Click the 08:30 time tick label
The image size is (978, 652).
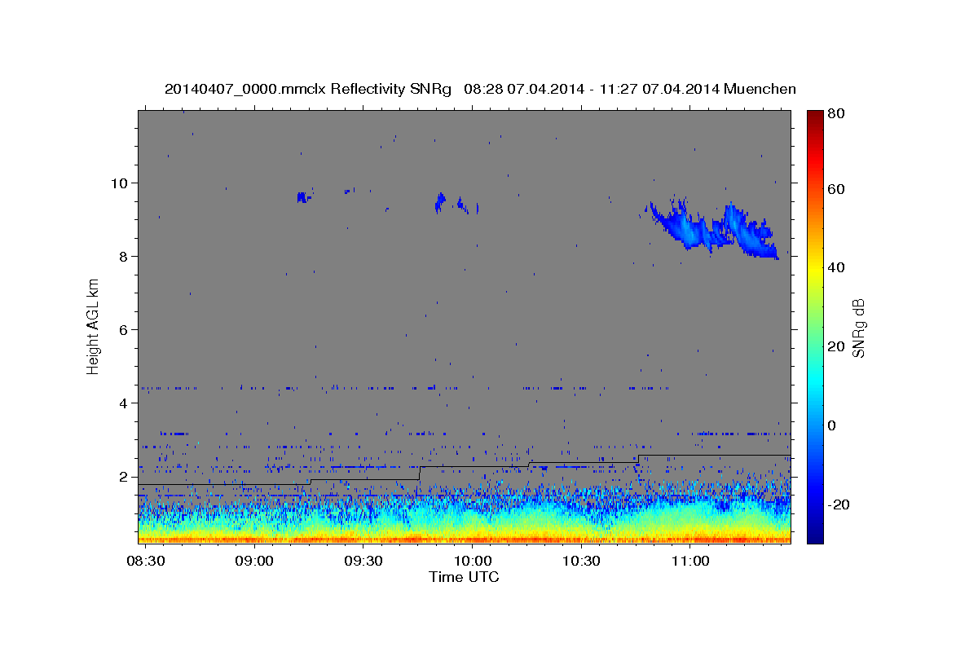146,561
